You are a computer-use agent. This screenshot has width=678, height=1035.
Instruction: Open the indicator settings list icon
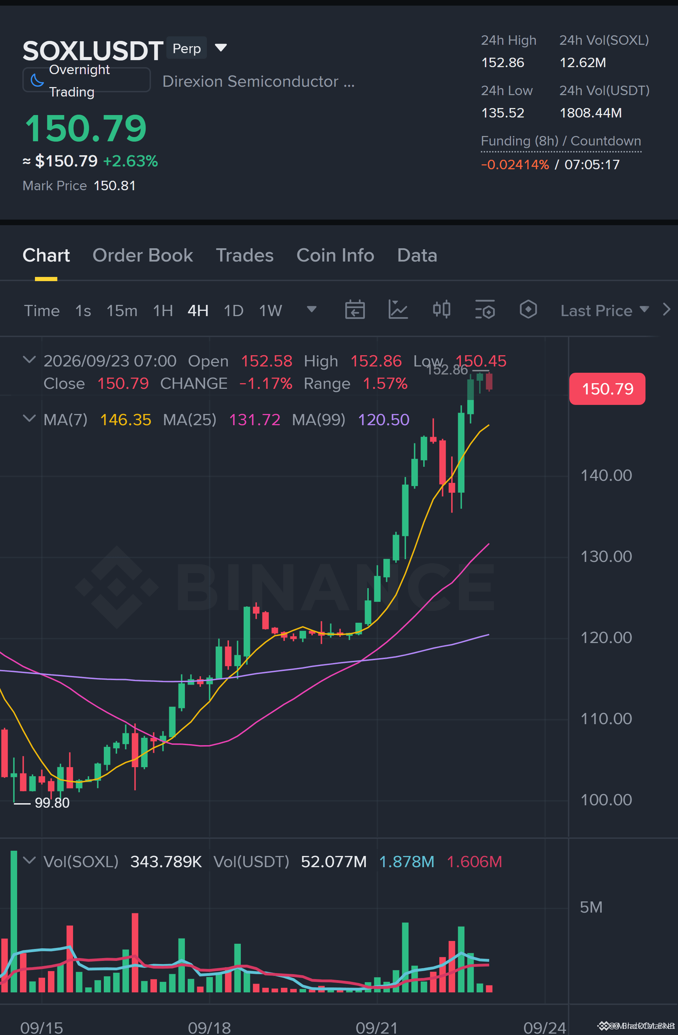(485, 310)
